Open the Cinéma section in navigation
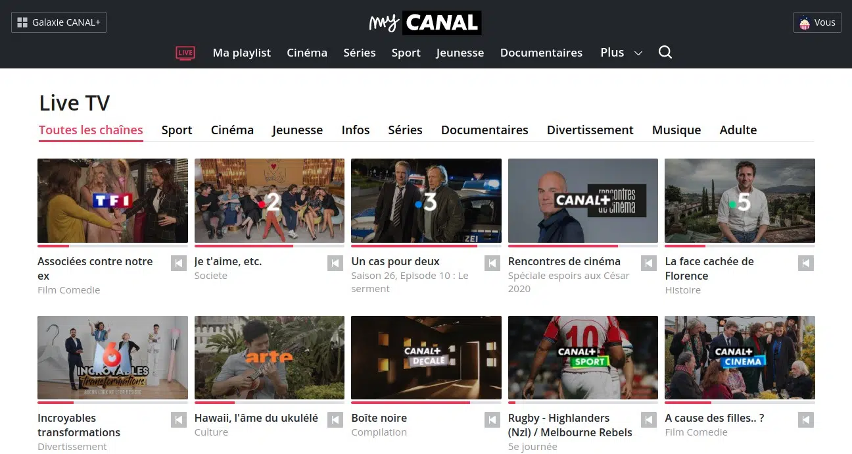 pos(307,53)
